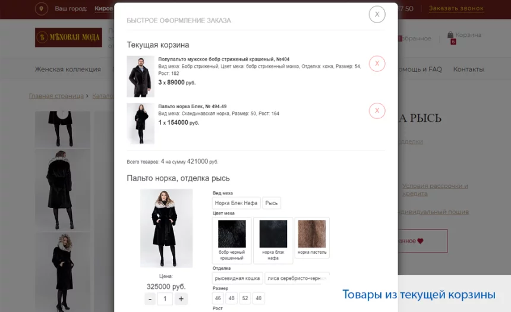511x312 pixels.
Task: Choose size 52
Action: [x=245, y=298]
